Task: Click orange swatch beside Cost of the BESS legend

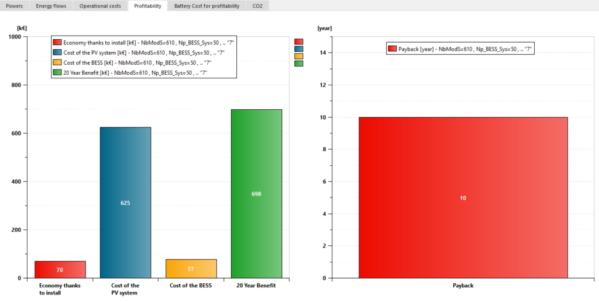Action: tap(57, 63)
